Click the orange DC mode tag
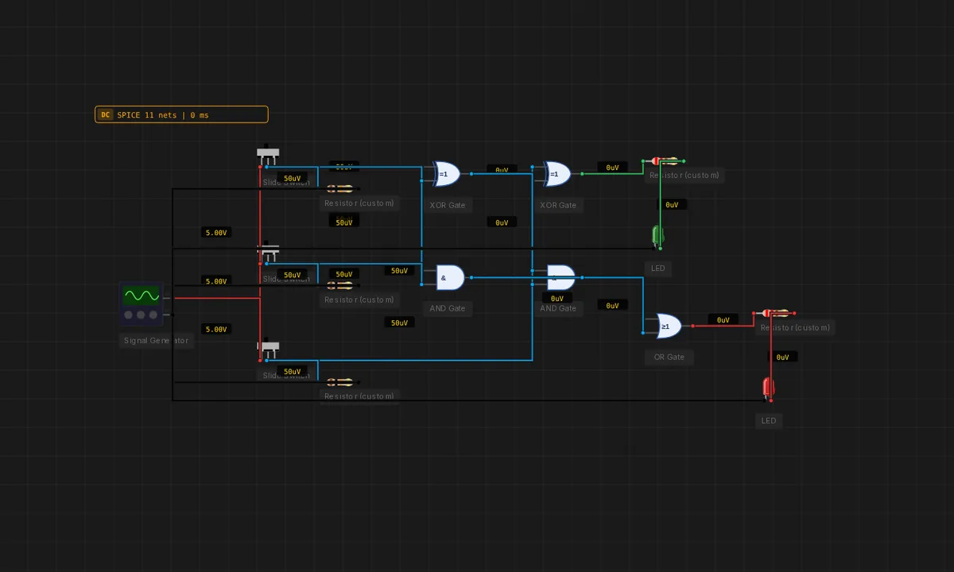 105,115
